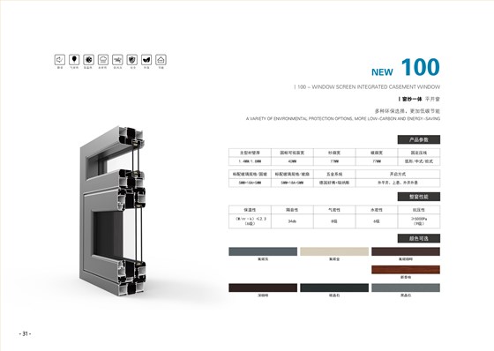Select the light gray bottom-right swatch
The height and width of the screenshot is (351, 494).
coord(406,288)
